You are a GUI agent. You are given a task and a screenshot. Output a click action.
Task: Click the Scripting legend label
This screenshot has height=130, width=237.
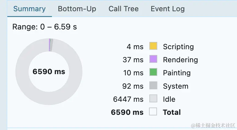click(178, 46)
